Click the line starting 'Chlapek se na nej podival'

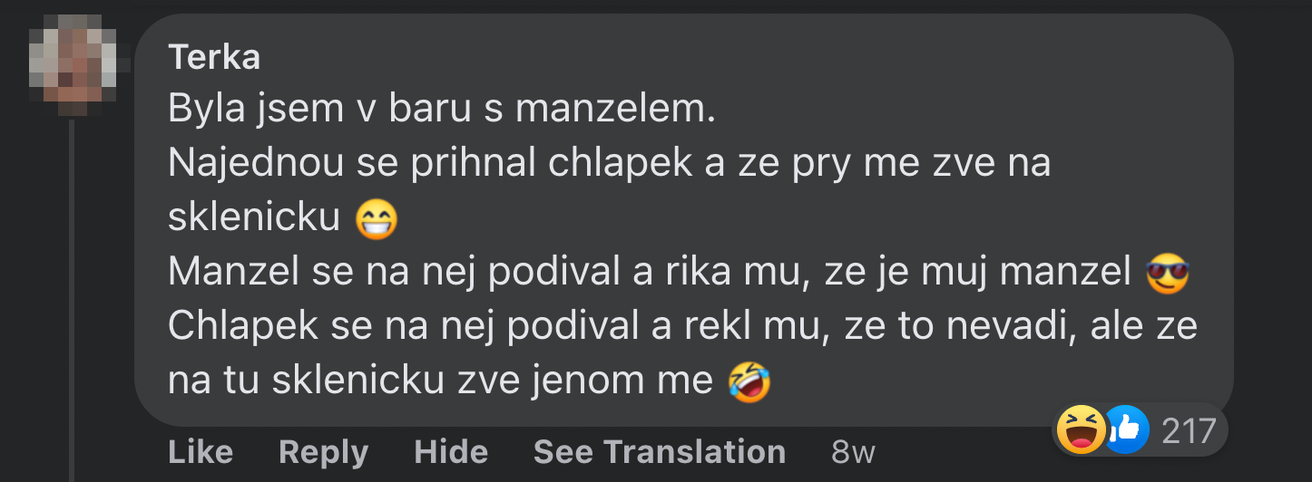coord(681,327)
